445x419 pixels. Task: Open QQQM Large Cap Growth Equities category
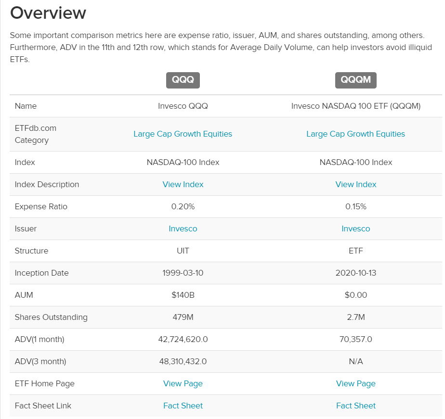point(355,134)
